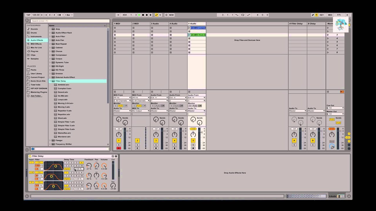Image resolution: width=376 pixels, height=211 pixels.
Task: Toggle computer MIDI keyboard icon
Action: tap(316, 15)
